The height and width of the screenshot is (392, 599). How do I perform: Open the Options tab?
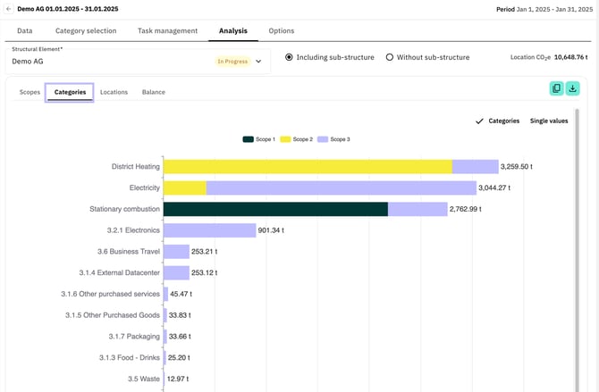click(282, 30)
